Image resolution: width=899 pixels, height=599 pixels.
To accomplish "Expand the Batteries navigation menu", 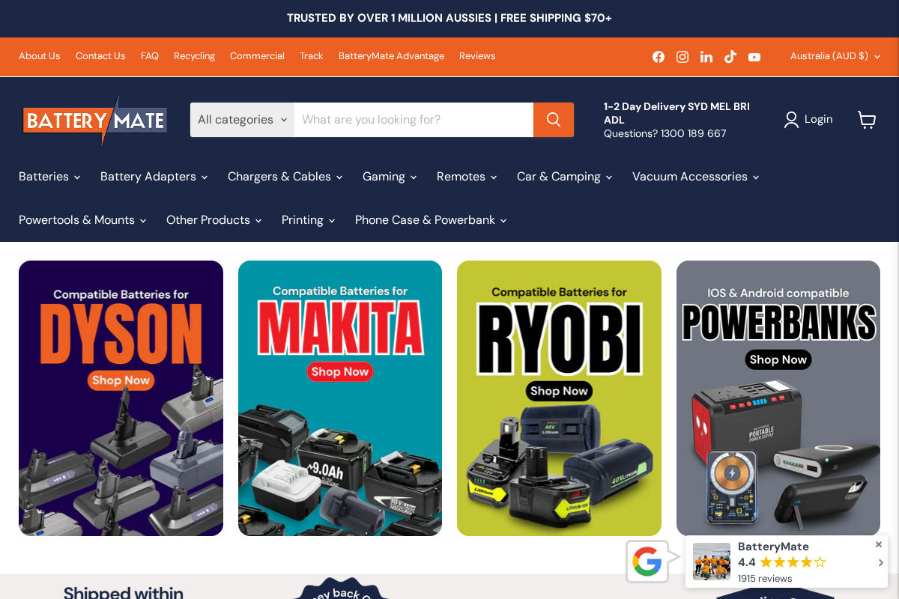I will click(49, 177).
